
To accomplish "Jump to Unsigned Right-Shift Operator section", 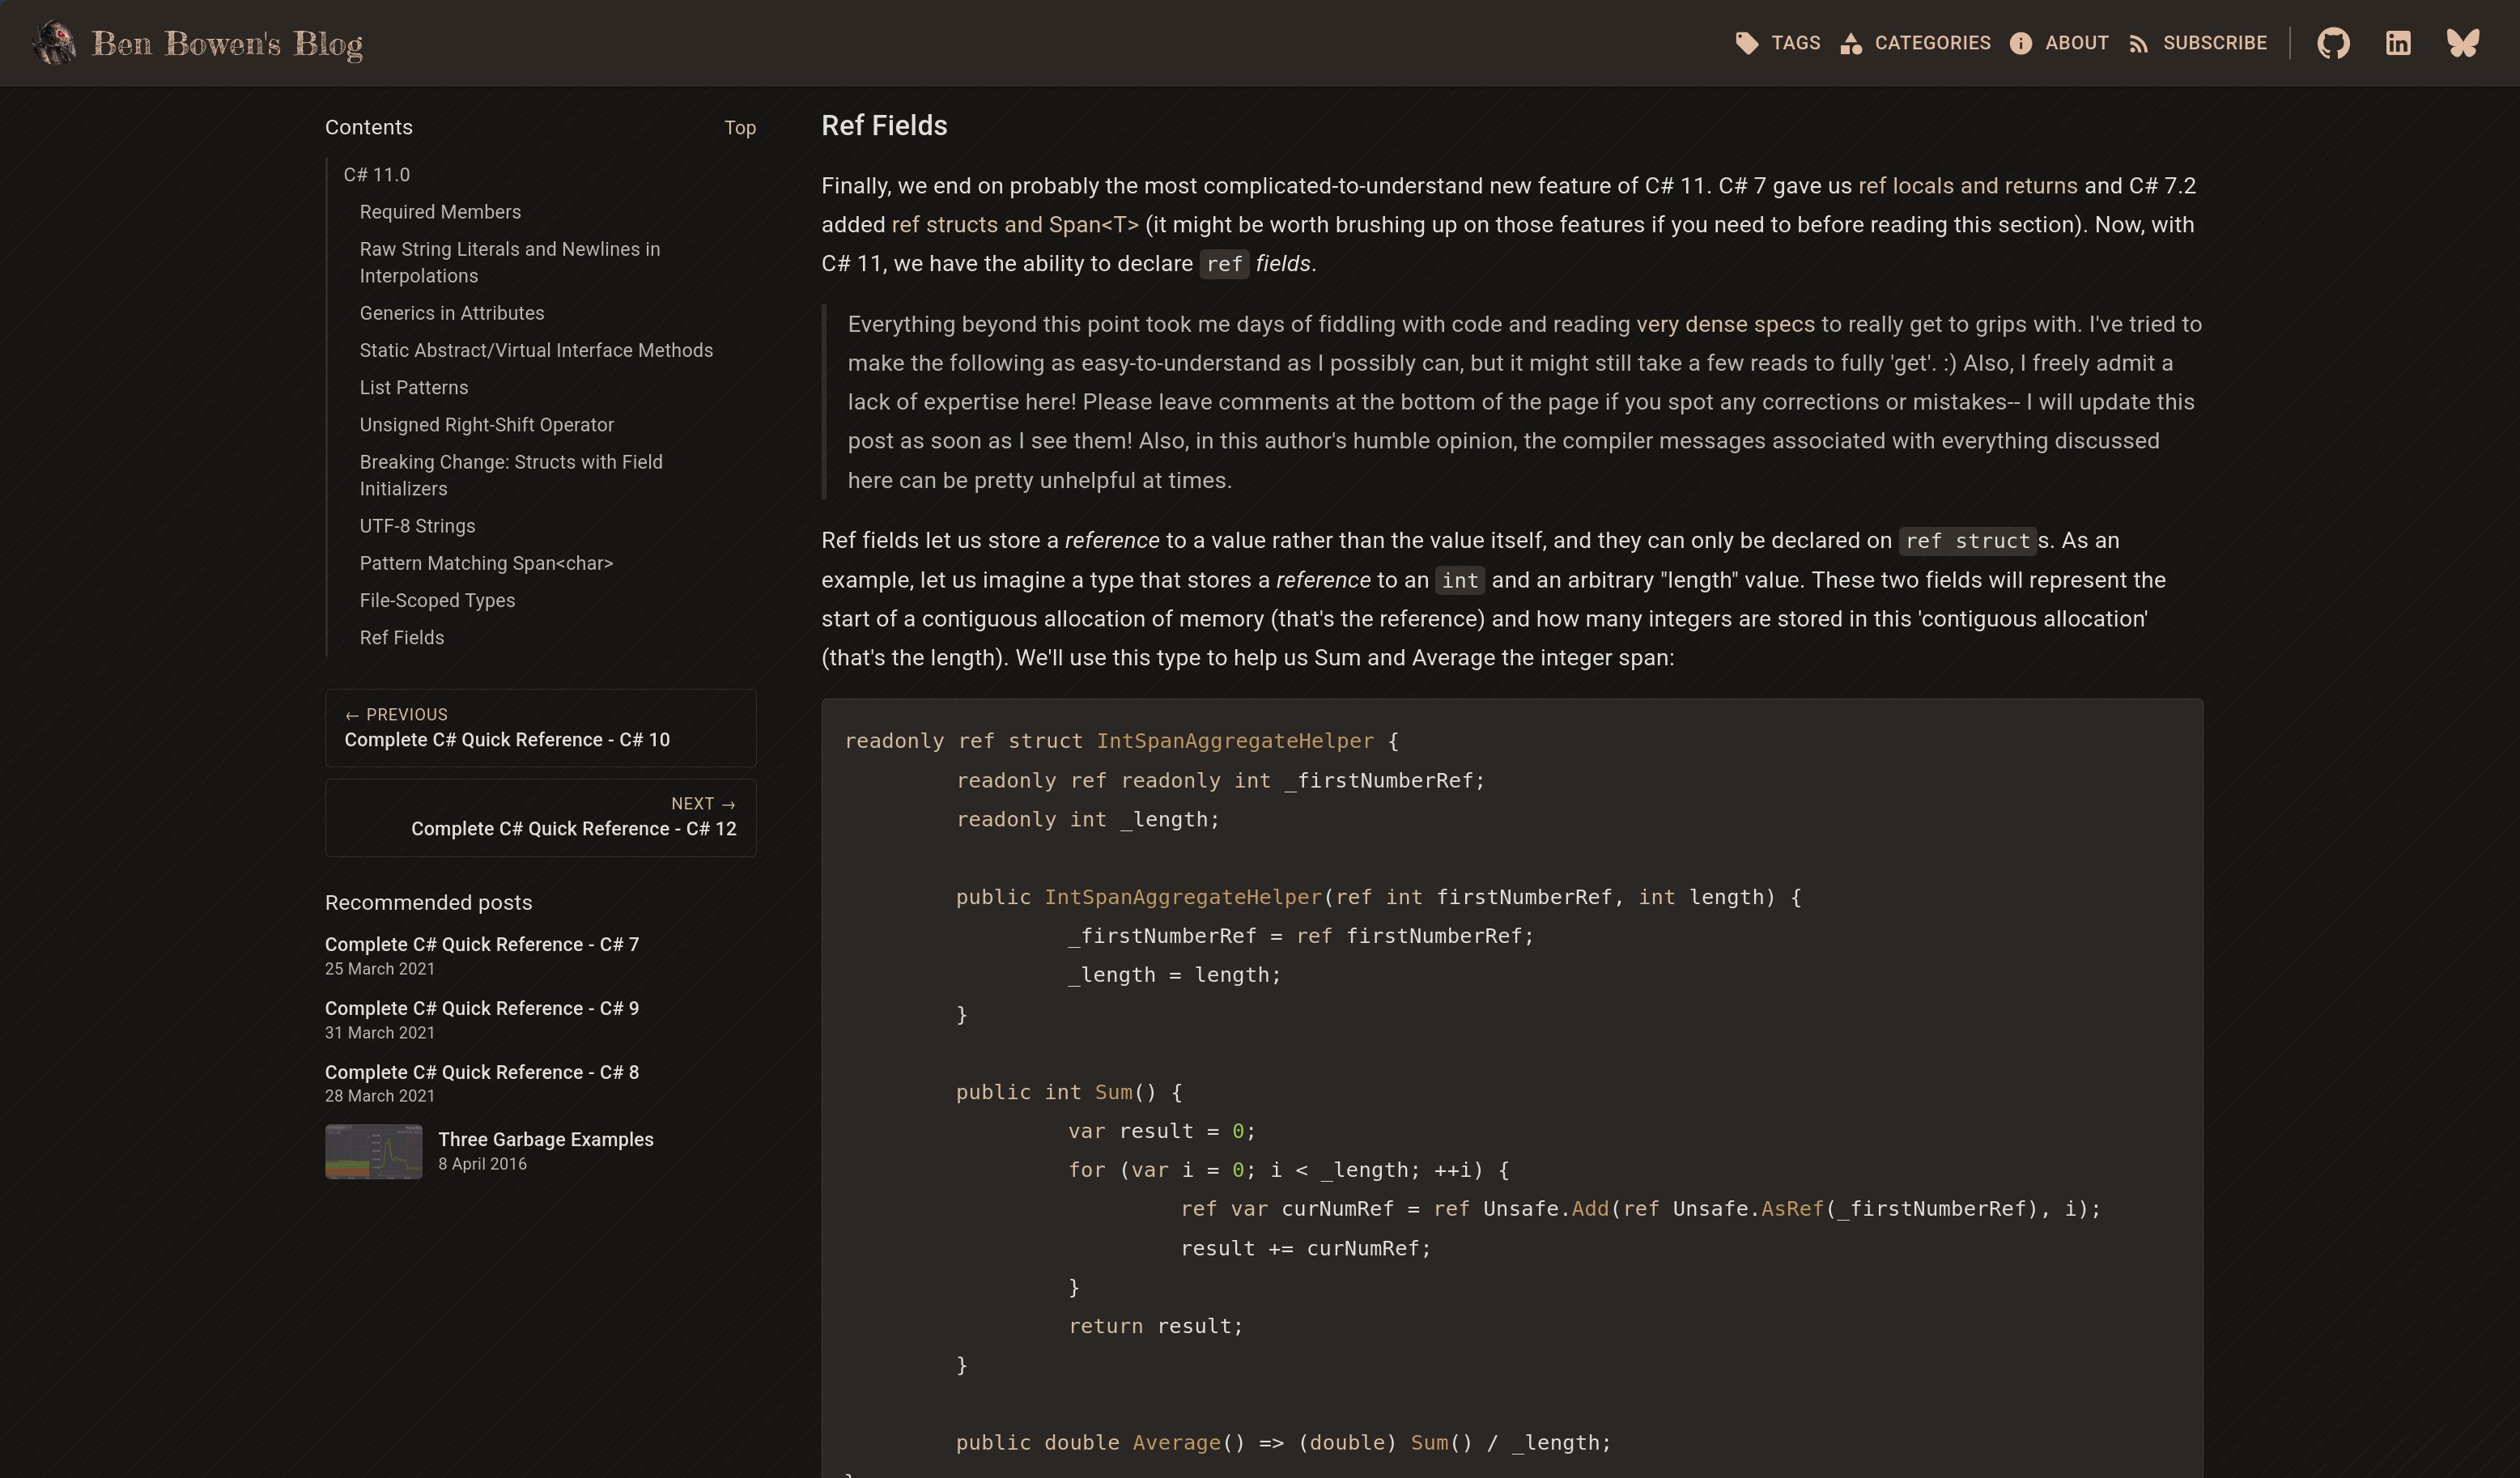I will [x=487, y=425].
